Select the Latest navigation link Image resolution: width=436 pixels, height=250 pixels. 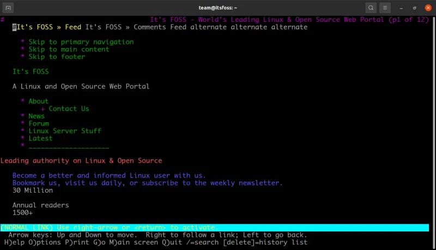click(x=40, y=139)
